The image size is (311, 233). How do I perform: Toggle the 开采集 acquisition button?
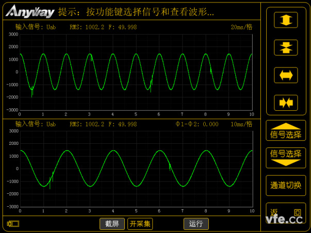pyautogui.click(x=140, y=224)
